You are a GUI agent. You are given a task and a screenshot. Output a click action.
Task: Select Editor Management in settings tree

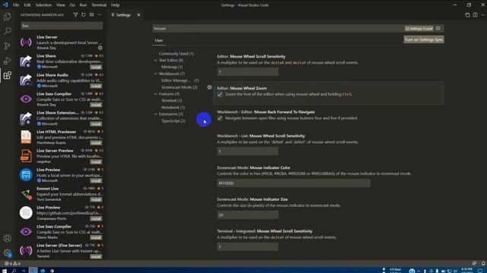pyautogui.click(x=180, y=80)
